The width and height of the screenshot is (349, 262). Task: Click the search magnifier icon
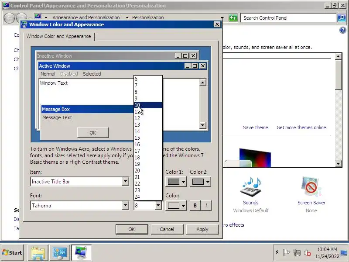point(342,18)
